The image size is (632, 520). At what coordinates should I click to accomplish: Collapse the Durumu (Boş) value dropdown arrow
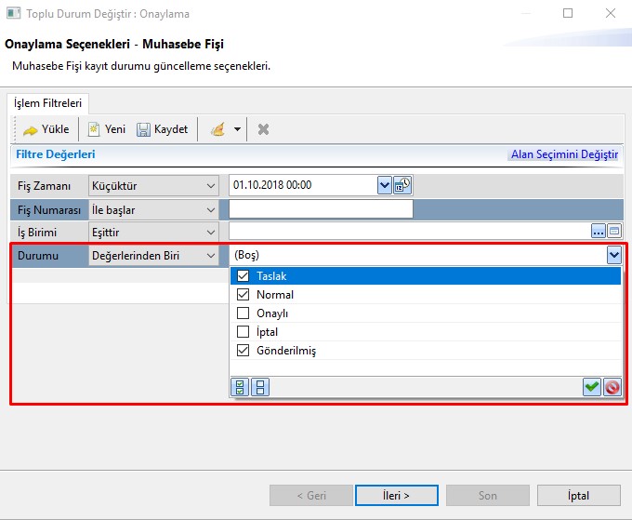(613, 255)
